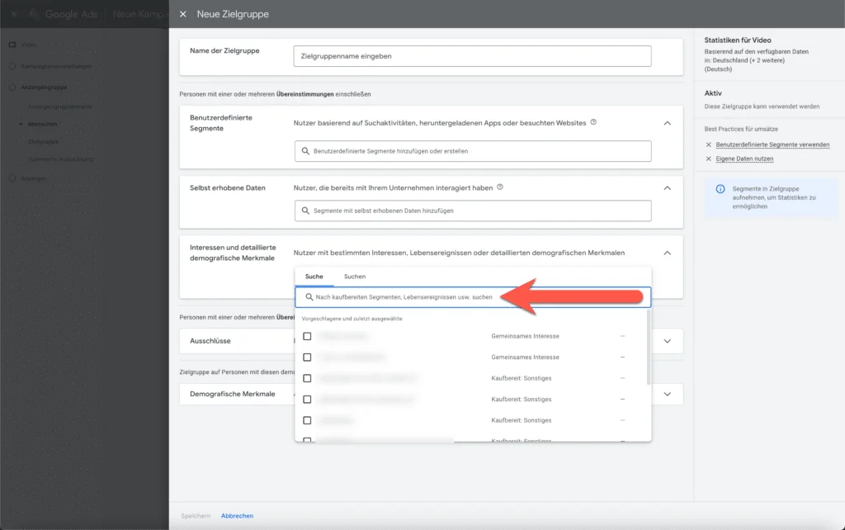This screenshot has height=530, width=845.
Task: Click magnifier icon in Benutzerdefinierte Segmente field
Action: pos(305,151)
